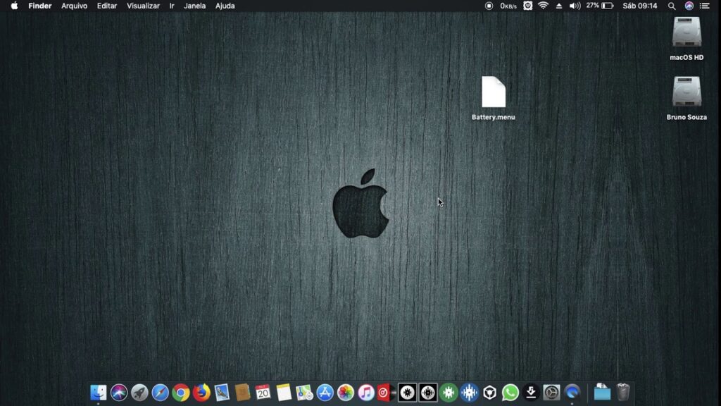Image resolution: width=721 pixels, height=406 pixels.
Task: Open App Store icon in the Dock
Action: (325, 393)
